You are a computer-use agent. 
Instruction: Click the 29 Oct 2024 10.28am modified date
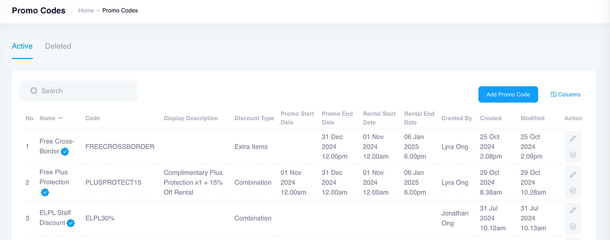(533, 183)
